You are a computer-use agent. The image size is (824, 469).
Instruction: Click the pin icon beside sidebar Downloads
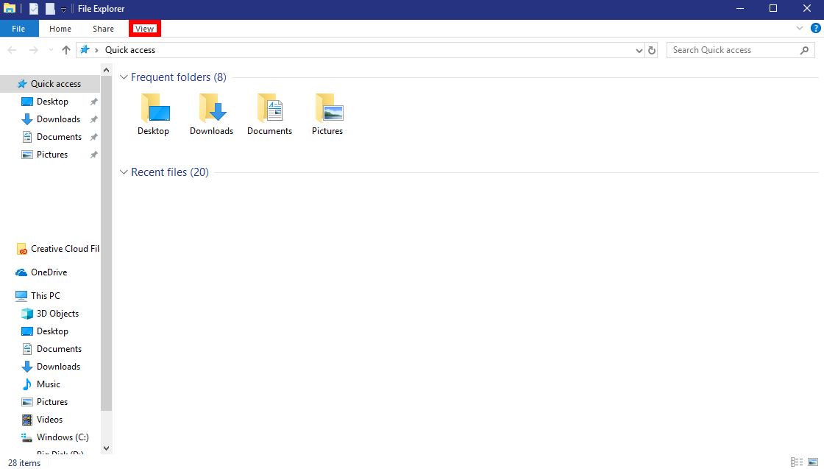pyautogui.click(x=93, y=119)
